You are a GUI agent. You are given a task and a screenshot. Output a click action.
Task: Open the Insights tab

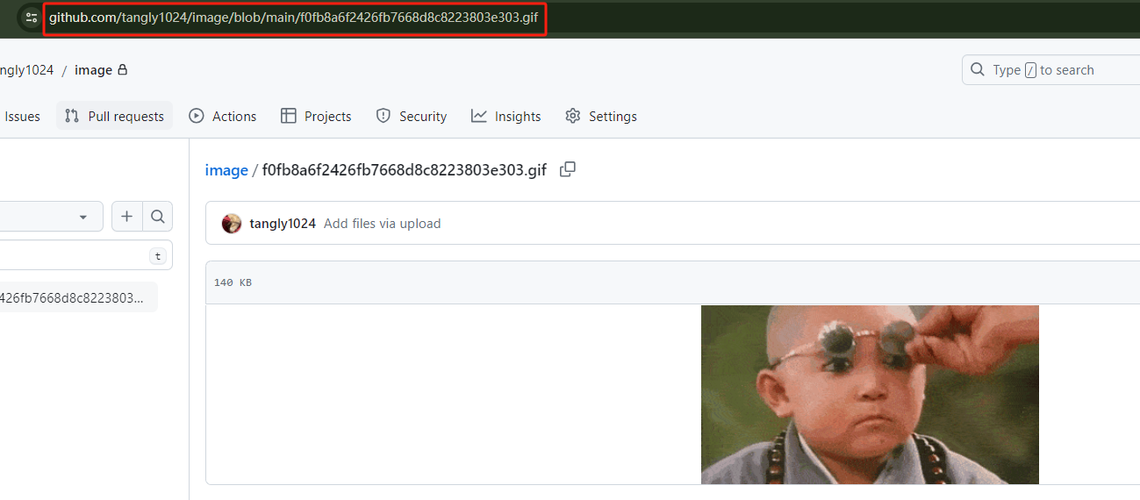pyautogui.click(x=505, y=116)
